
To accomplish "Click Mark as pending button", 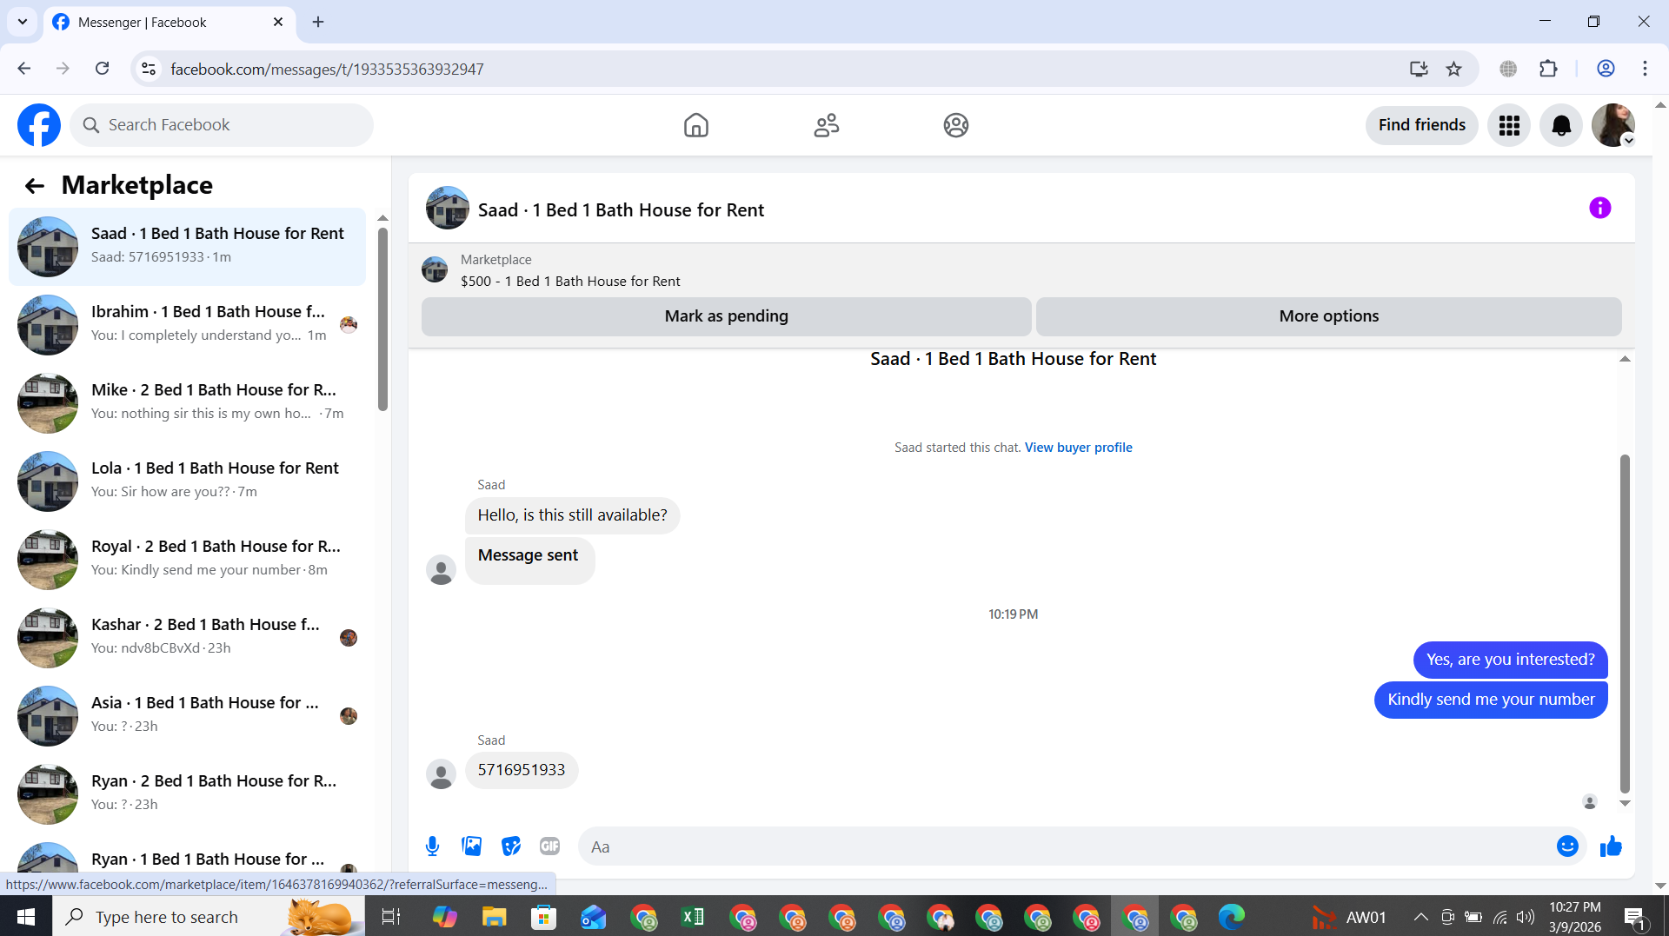I will (727, 316).
